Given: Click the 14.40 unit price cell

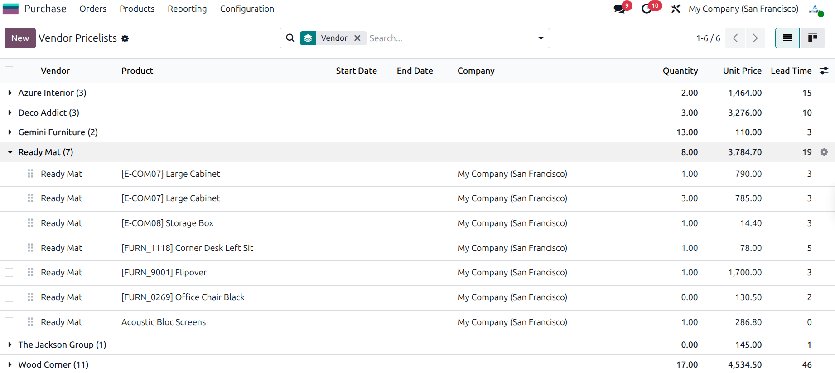Looking at the screenshot, I should coord(751,223).
